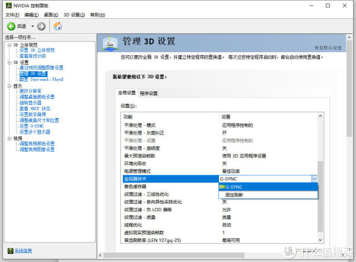Open the 帮助(H) menu
This screenshot has height=262, width=356.
98,15
